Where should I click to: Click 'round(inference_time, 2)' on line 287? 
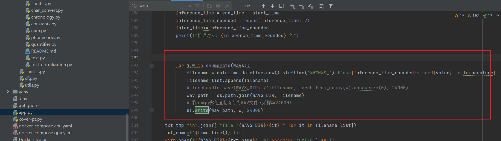[277, 21]
